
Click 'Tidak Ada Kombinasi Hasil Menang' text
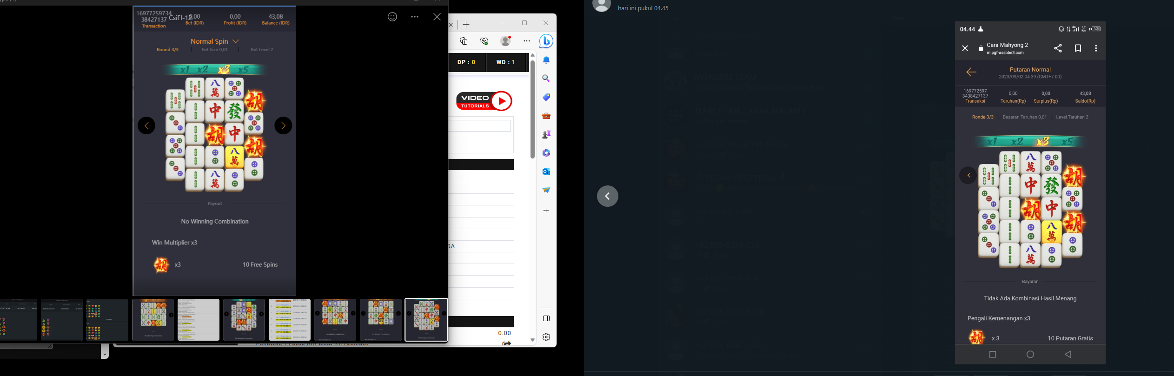click(x=1030, y=298)
